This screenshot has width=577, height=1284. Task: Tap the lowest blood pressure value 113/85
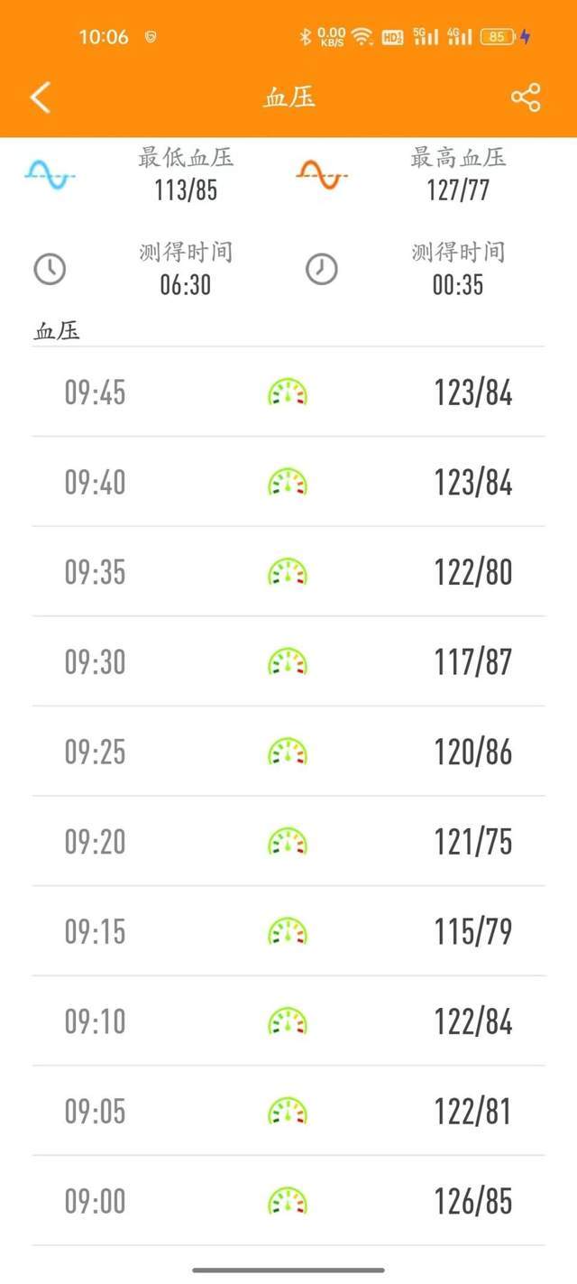coord(186,190)
